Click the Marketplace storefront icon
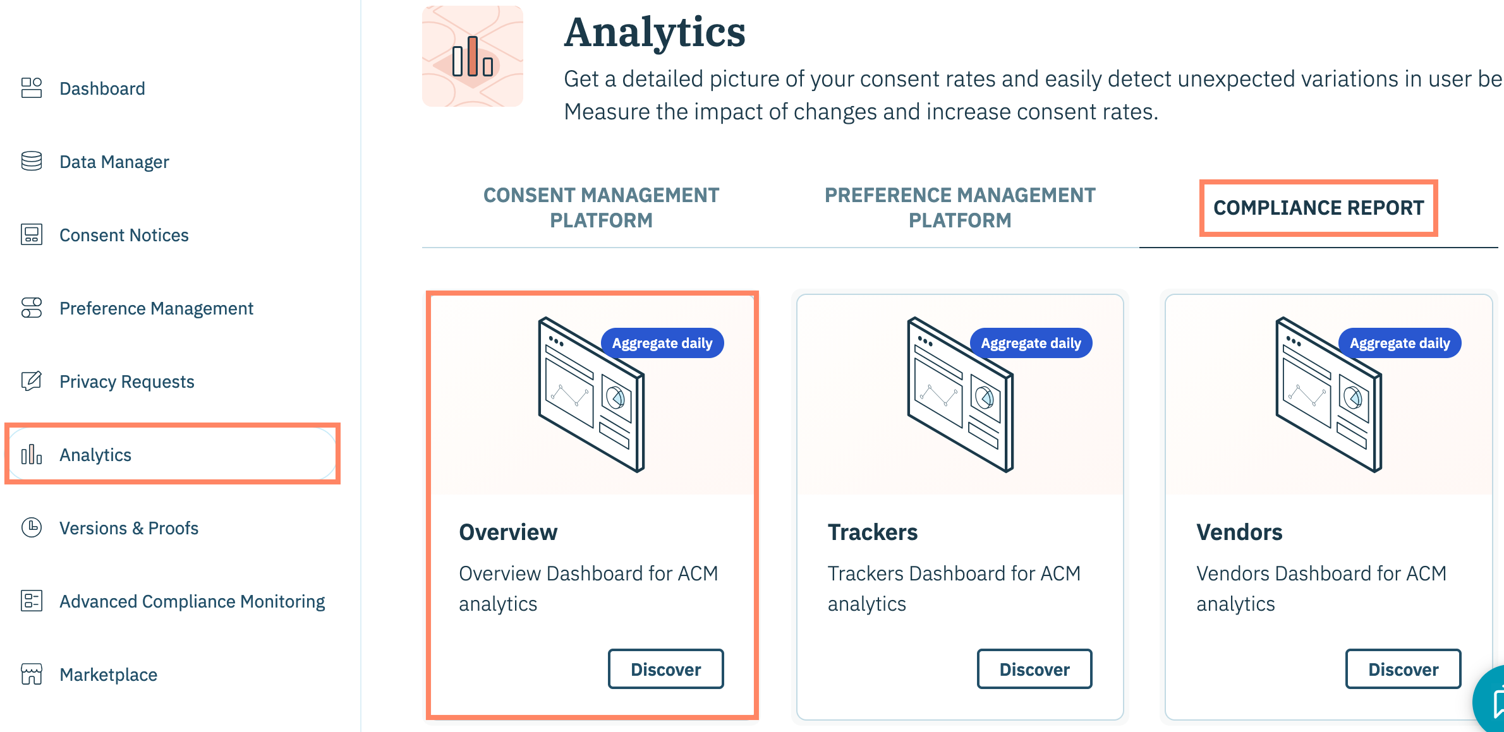Screen dimensions: 1504x732 point(32,675)
